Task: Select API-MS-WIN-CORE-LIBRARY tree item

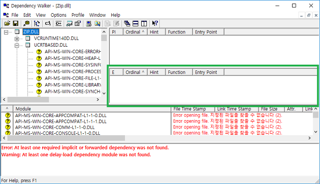Action: tap(73, 85)
